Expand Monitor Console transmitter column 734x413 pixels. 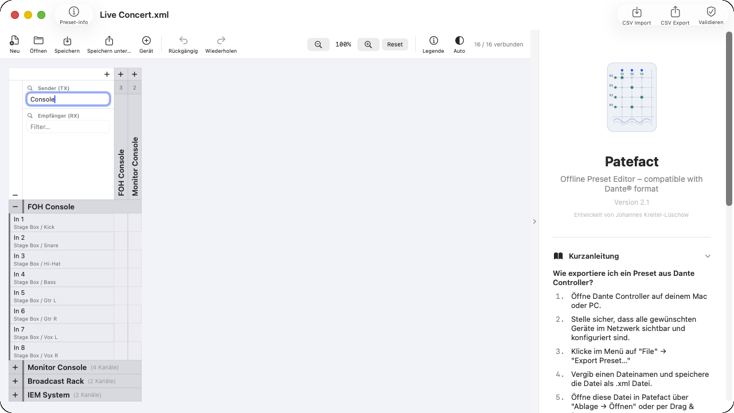click(134, 74)
